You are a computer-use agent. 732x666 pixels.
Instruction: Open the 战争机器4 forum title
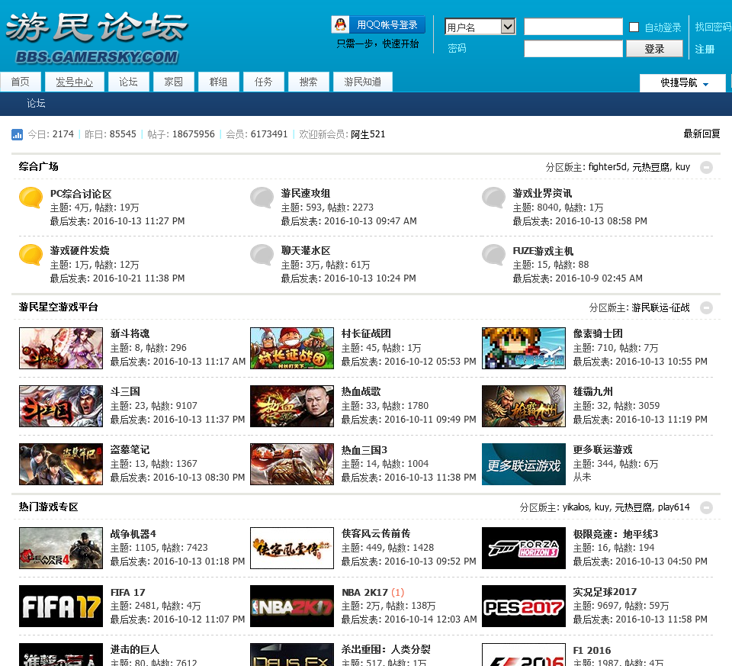(133, 534)
